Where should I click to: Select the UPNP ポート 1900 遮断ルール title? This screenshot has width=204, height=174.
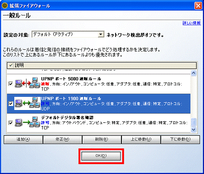pos(71,99)
